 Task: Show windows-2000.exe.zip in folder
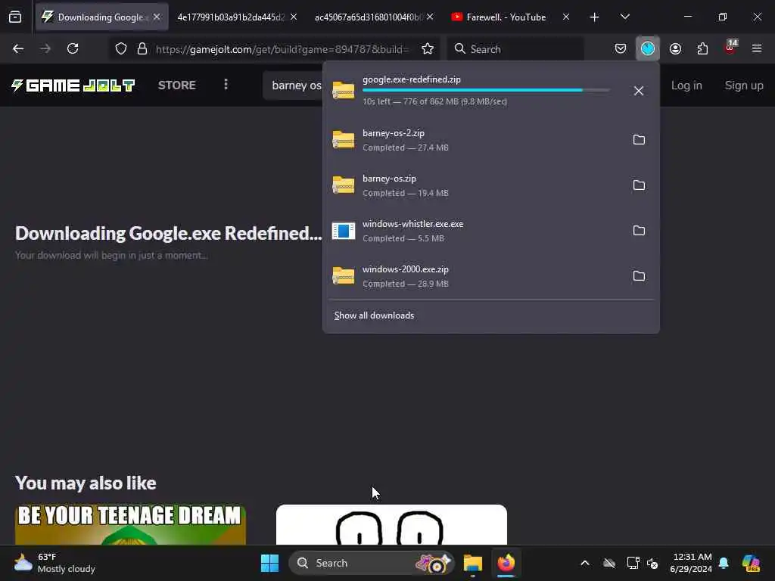tap(639, 276)
